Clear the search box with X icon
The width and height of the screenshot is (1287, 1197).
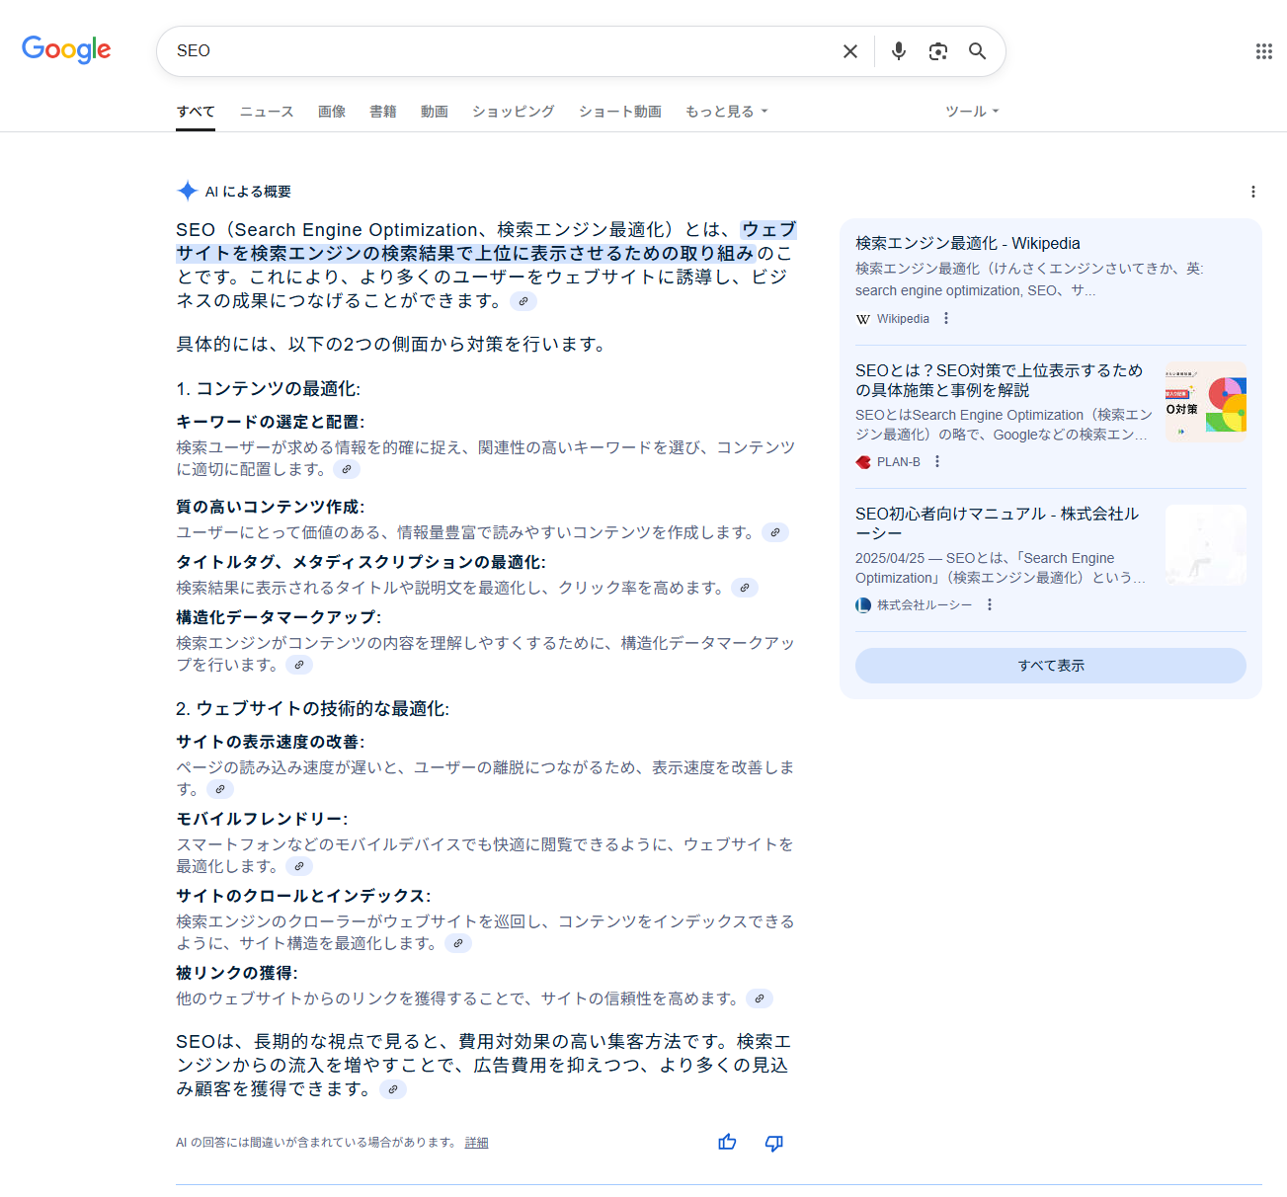pyautogui.click(x=849, y=51)
